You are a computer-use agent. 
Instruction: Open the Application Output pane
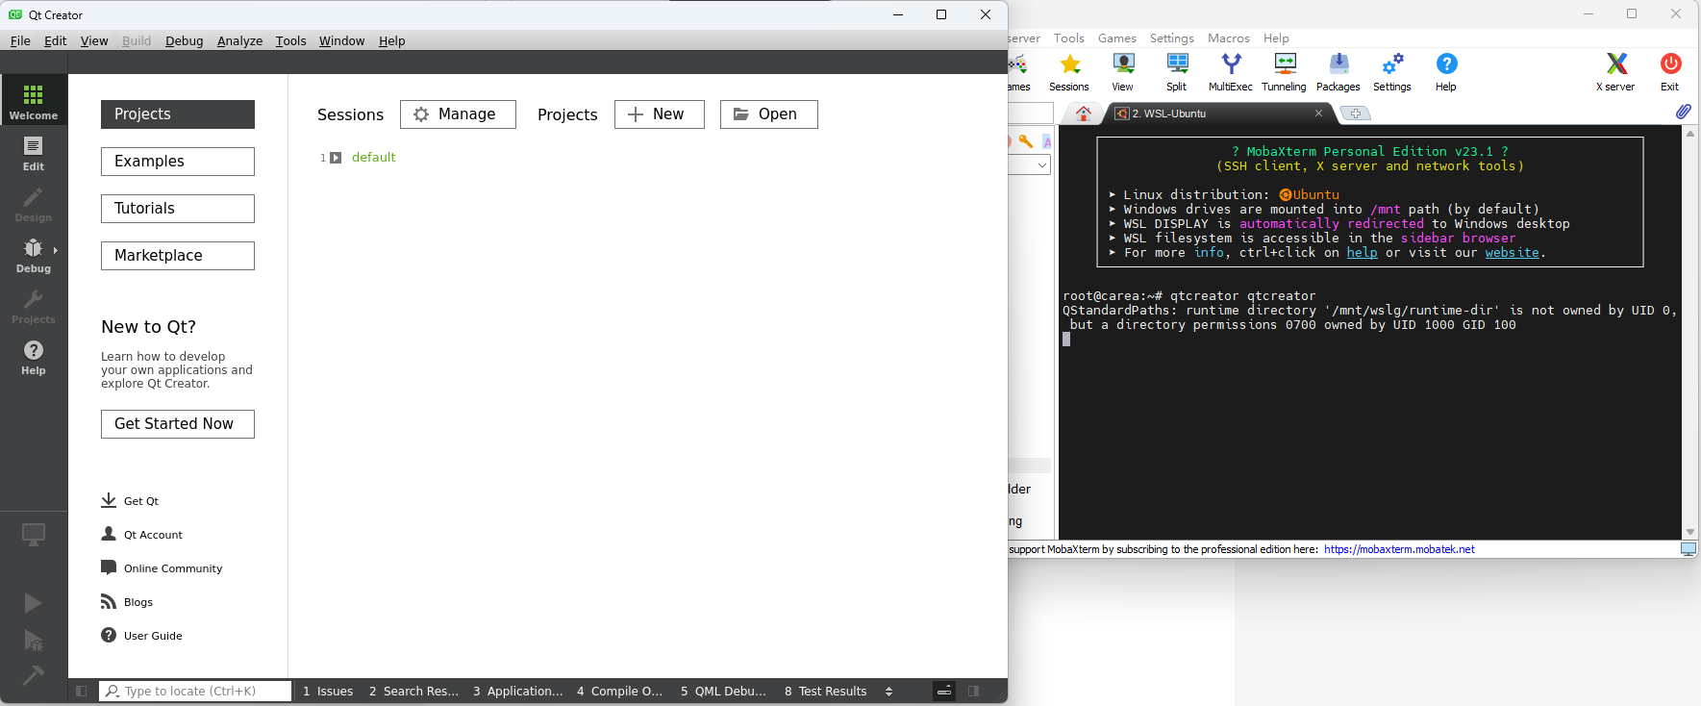tap(517, 691)
